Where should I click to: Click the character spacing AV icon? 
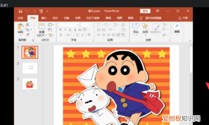click(x=85, y=30)
